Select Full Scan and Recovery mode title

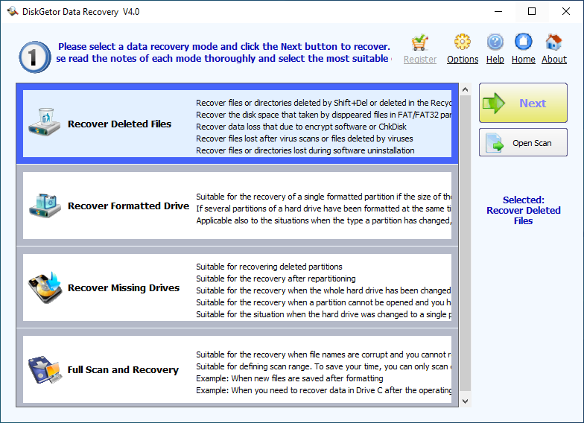(123, 369)
